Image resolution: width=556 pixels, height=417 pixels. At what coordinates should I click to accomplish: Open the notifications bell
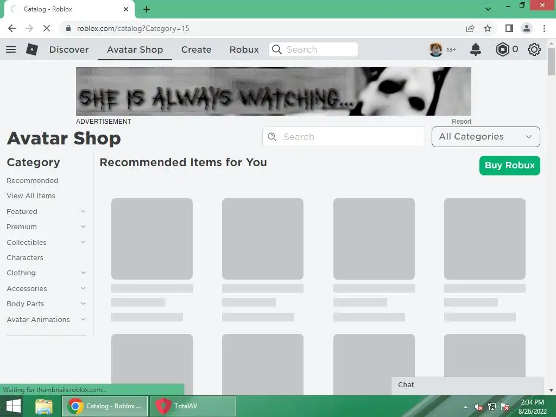click(x=476, y=49)
